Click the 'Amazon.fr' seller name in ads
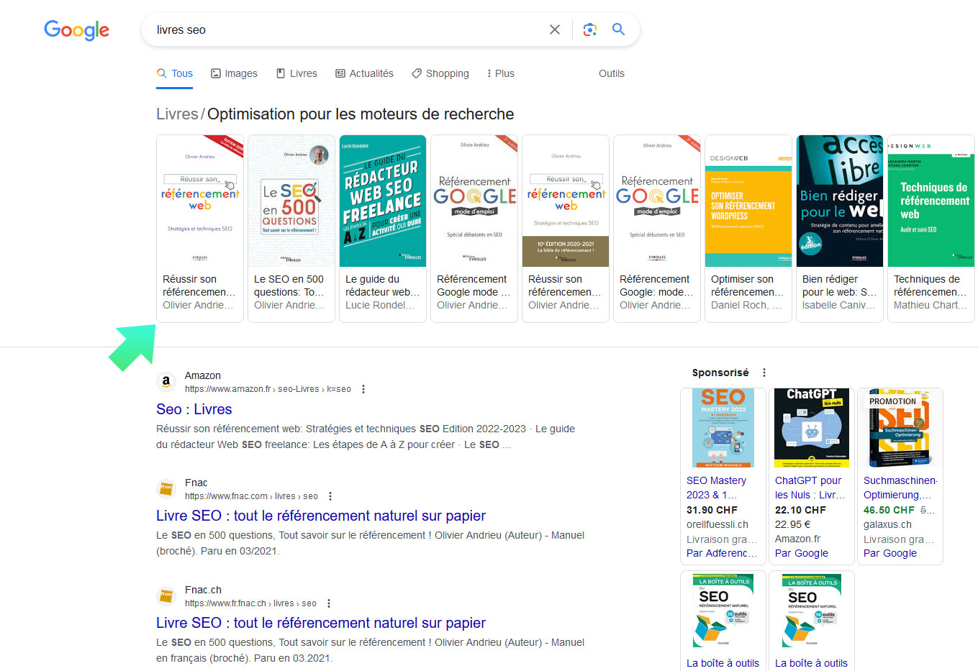The image size is (978, 671). [797, 539]
